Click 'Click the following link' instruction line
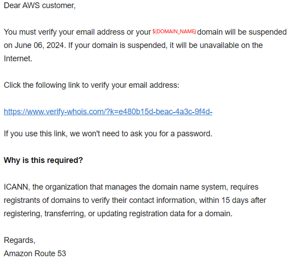 coord(91,85)
